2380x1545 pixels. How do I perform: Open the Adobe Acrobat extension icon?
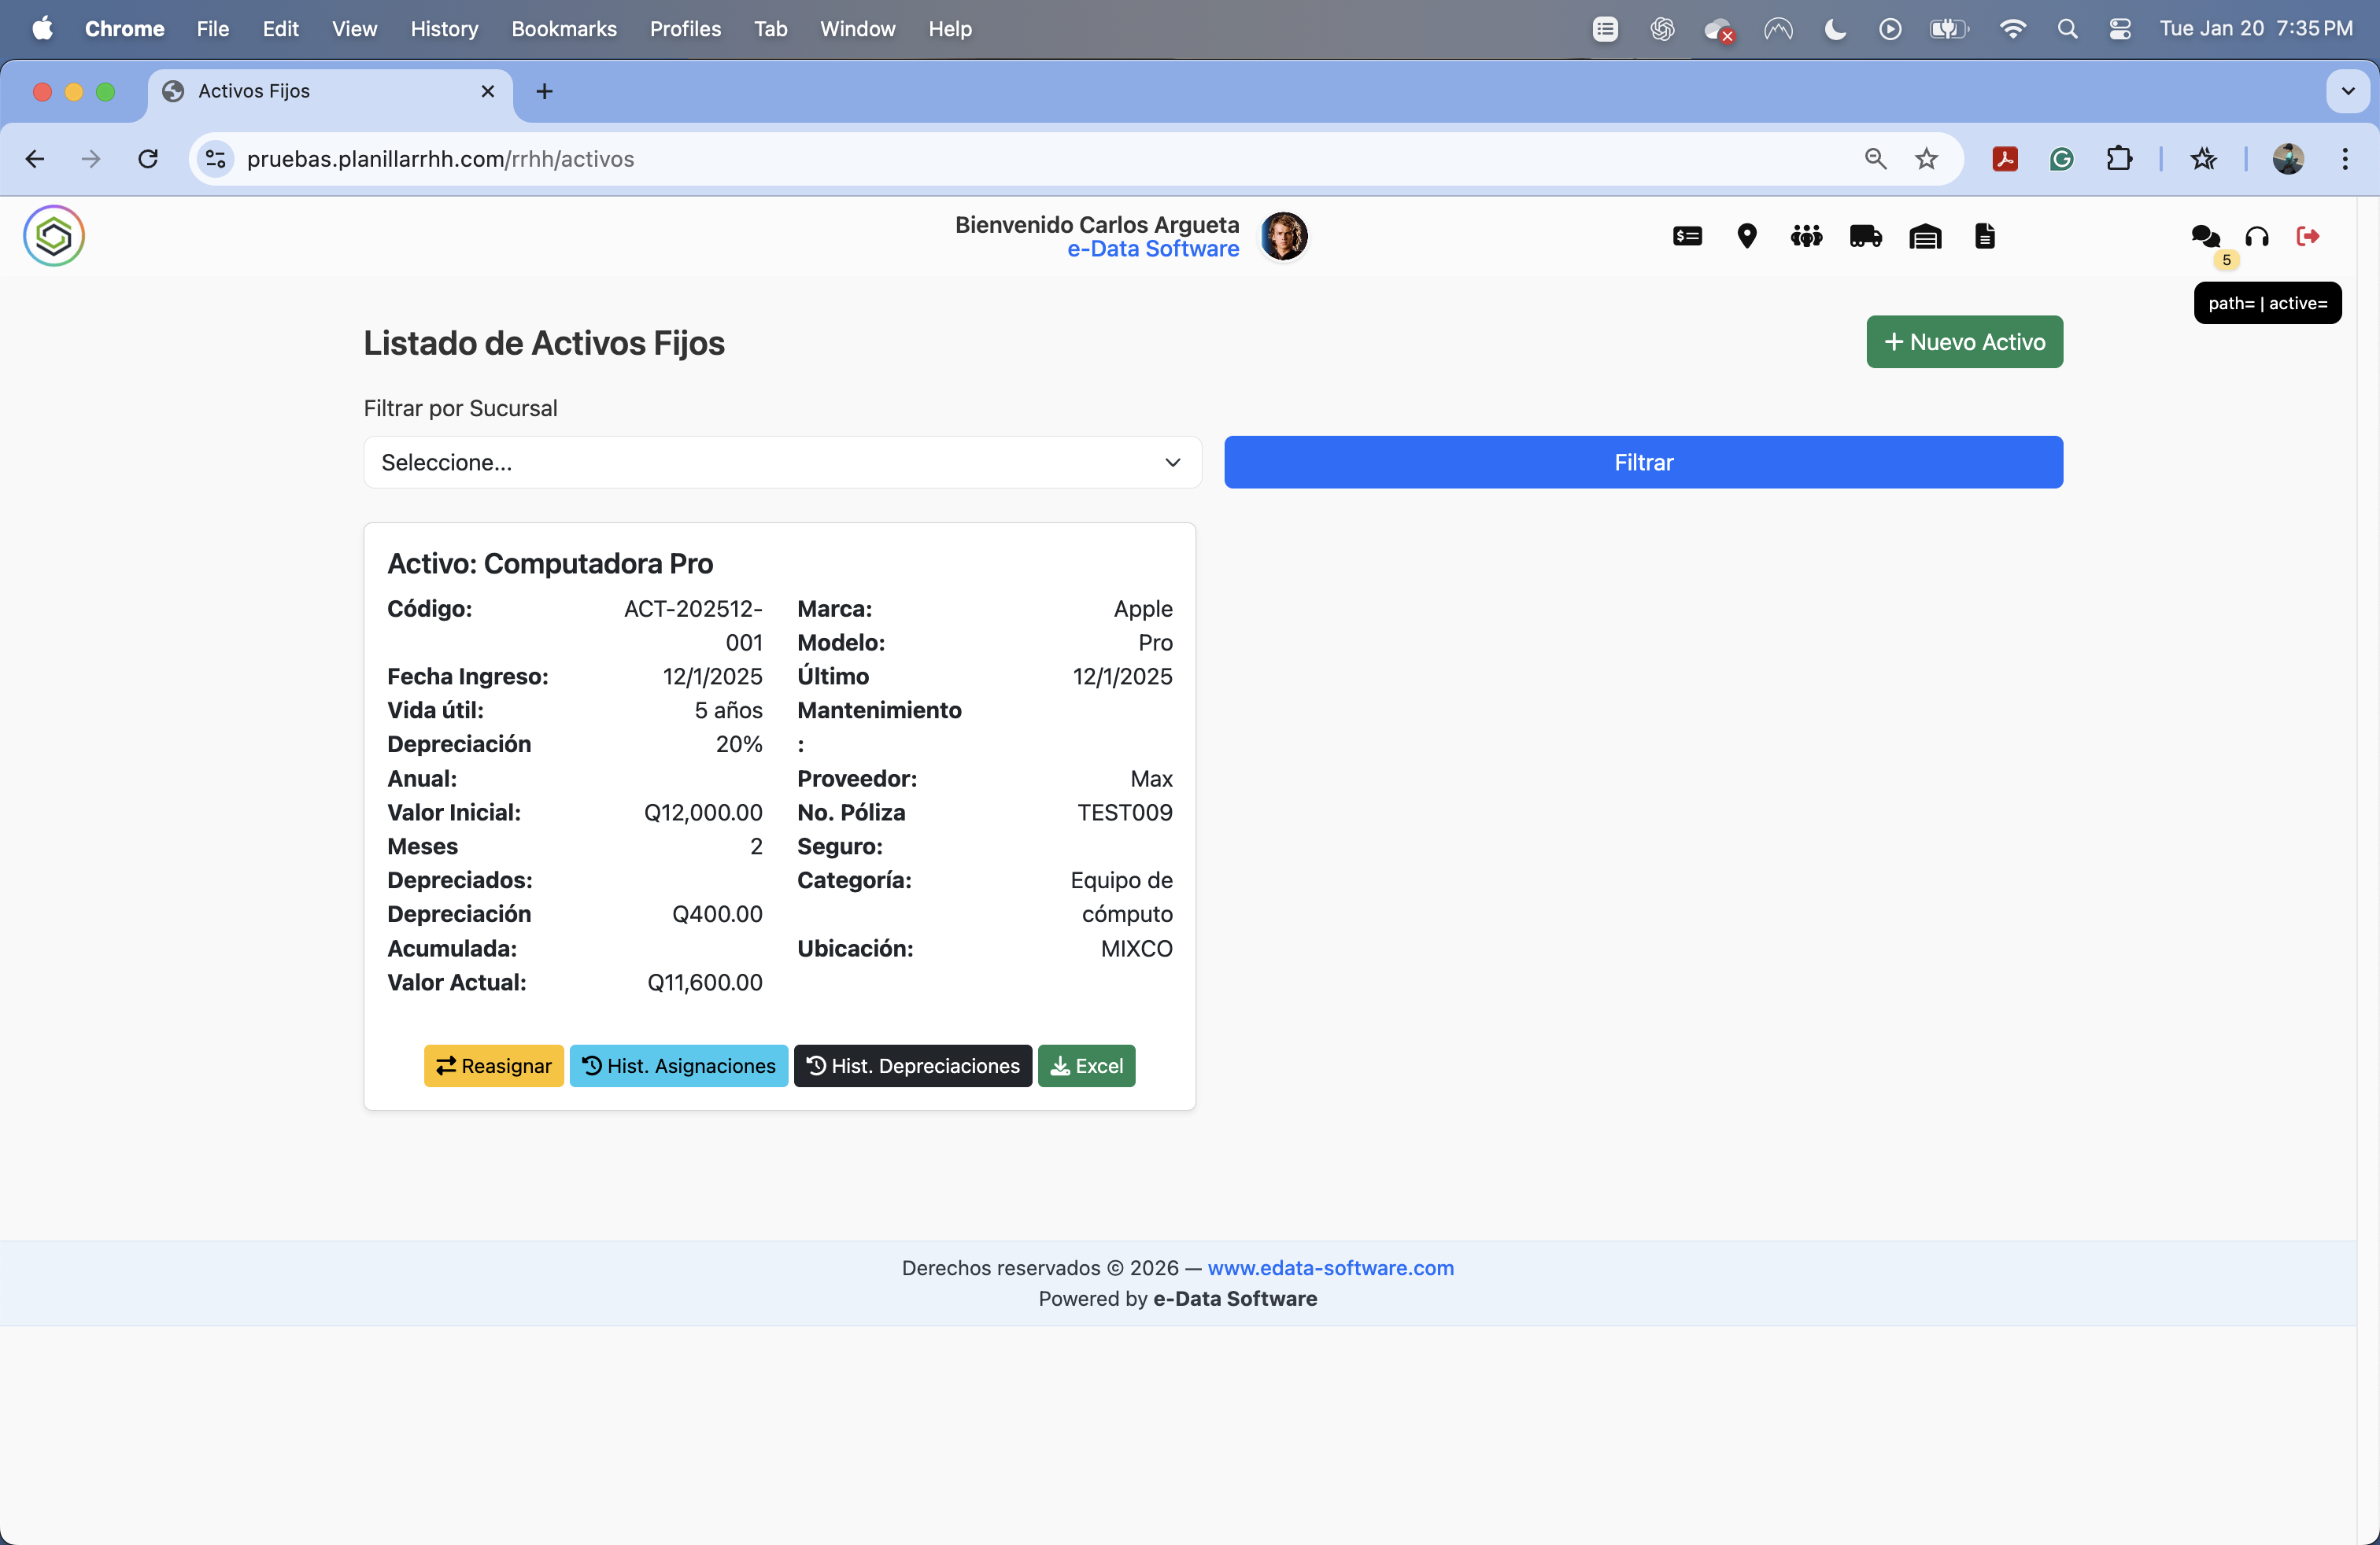tap(2004, 158)
